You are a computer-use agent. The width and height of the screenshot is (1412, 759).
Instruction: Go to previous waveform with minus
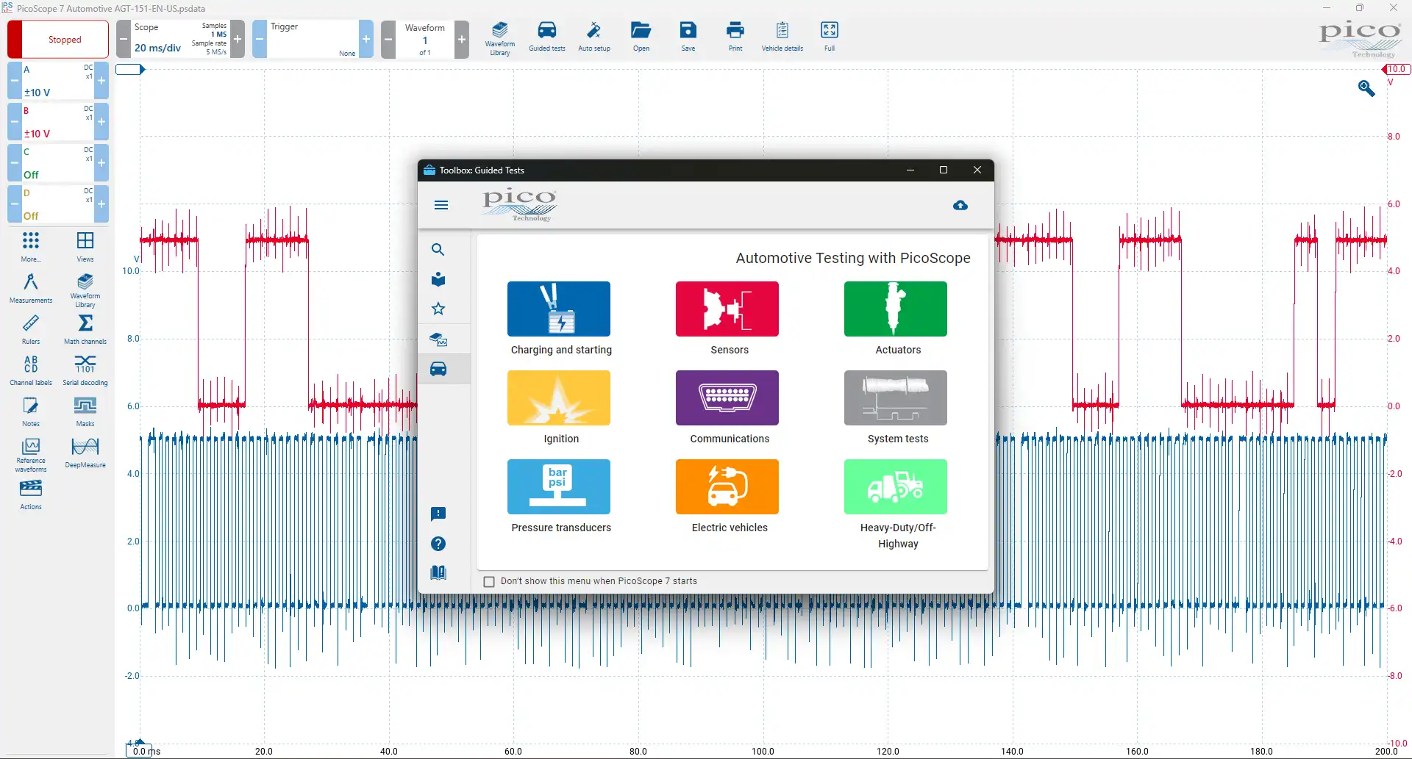click(x=388, y=39)
